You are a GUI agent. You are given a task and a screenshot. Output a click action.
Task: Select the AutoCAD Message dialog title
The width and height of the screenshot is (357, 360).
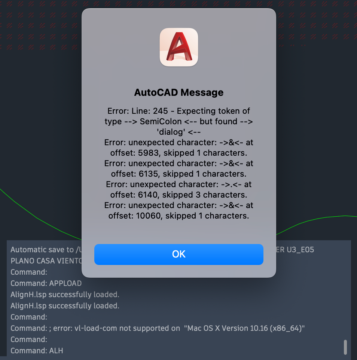(x=178, y=92)
